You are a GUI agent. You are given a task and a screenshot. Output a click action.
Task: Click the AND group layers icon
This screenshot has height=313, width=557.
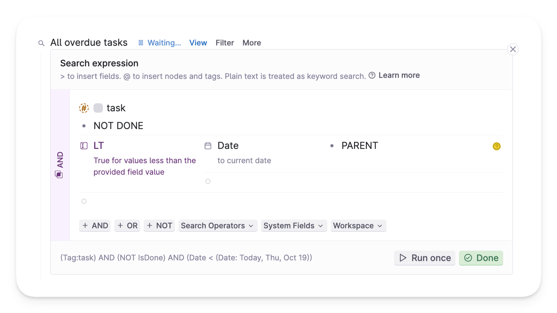pos(59,174)
